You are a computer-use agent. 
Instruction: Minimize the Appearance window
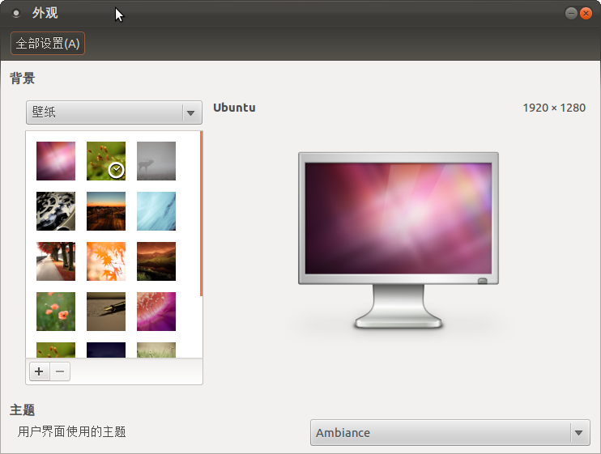[571, 14]
